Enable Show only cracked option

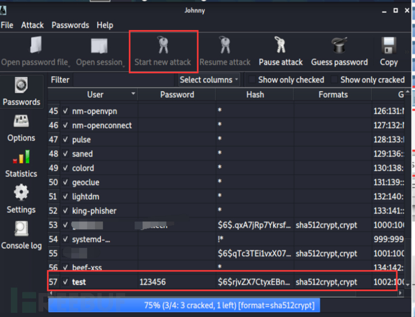(x=334, y=80)
